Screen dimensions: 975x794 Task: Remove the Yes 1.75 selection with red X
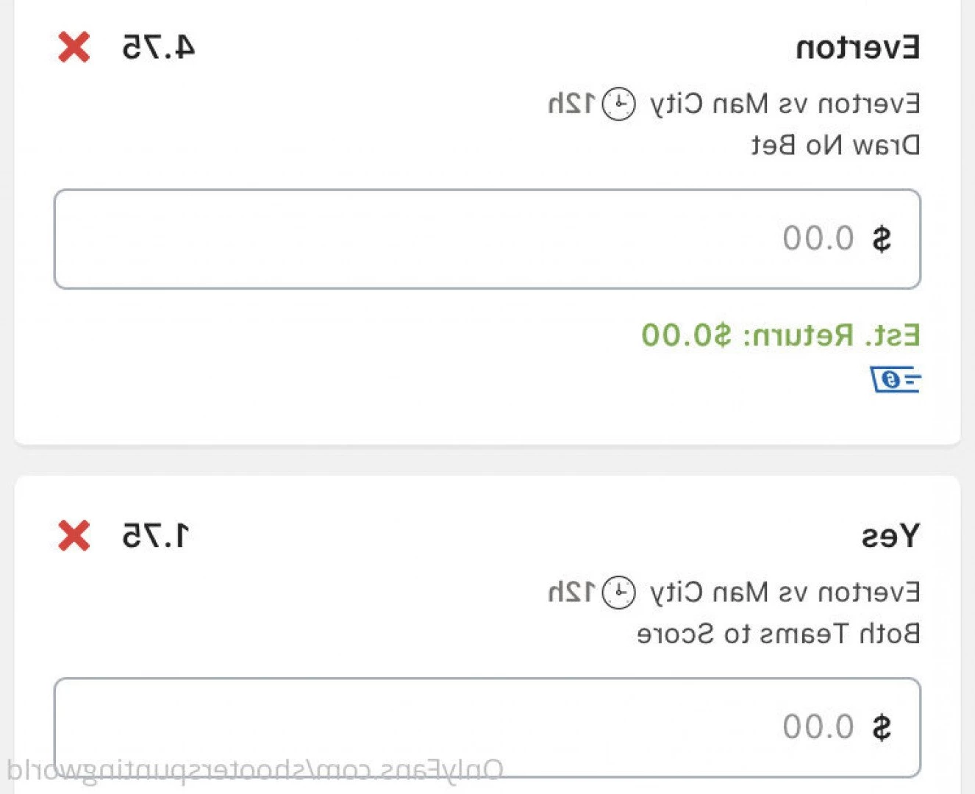pos(74,535)
